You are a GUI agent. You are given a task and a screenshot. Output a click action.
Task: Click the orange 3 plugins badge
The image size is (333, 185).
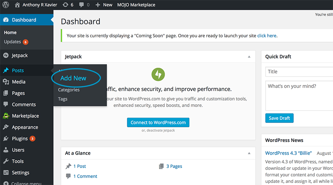pos(32,139)
